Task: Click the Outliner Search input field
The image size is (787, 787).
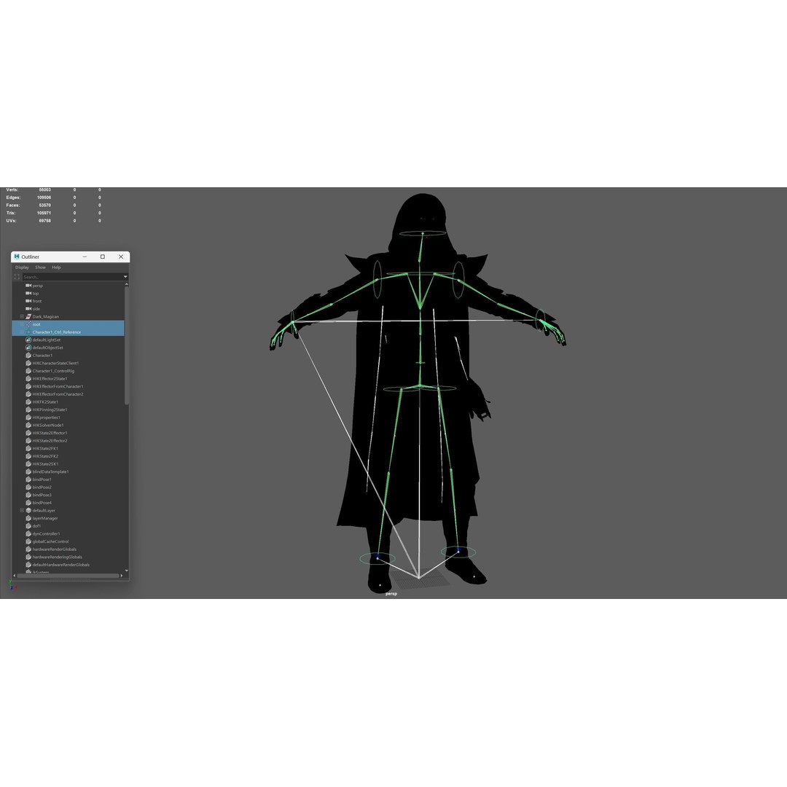Action: point(72,277)
